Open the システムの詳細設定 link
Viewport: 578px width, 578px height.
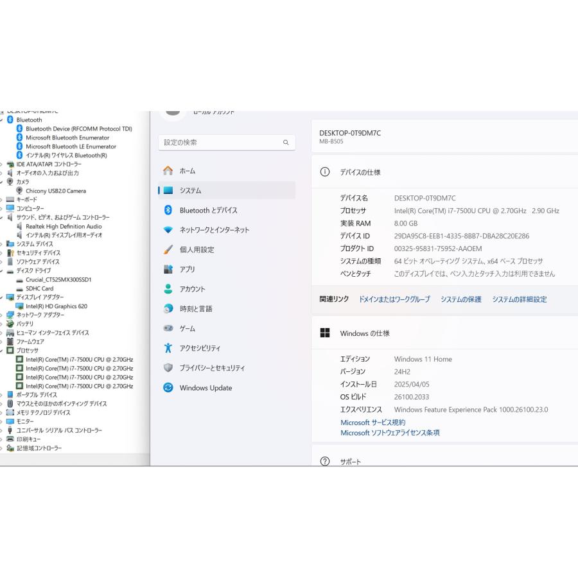[x=519, y=299]
